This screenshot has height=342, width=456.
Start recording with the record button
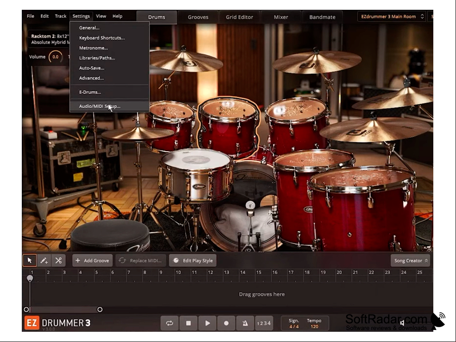(x=226, y=323)
